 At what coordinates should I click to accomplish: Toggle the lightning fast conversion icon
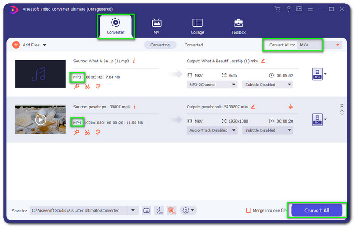pyautogui.click(x=159, y=210)
